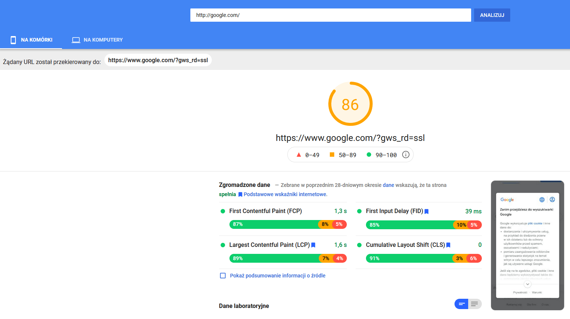Click the First Contentful Paint (FCP) label
570x319 pixels.
point(266,211)
